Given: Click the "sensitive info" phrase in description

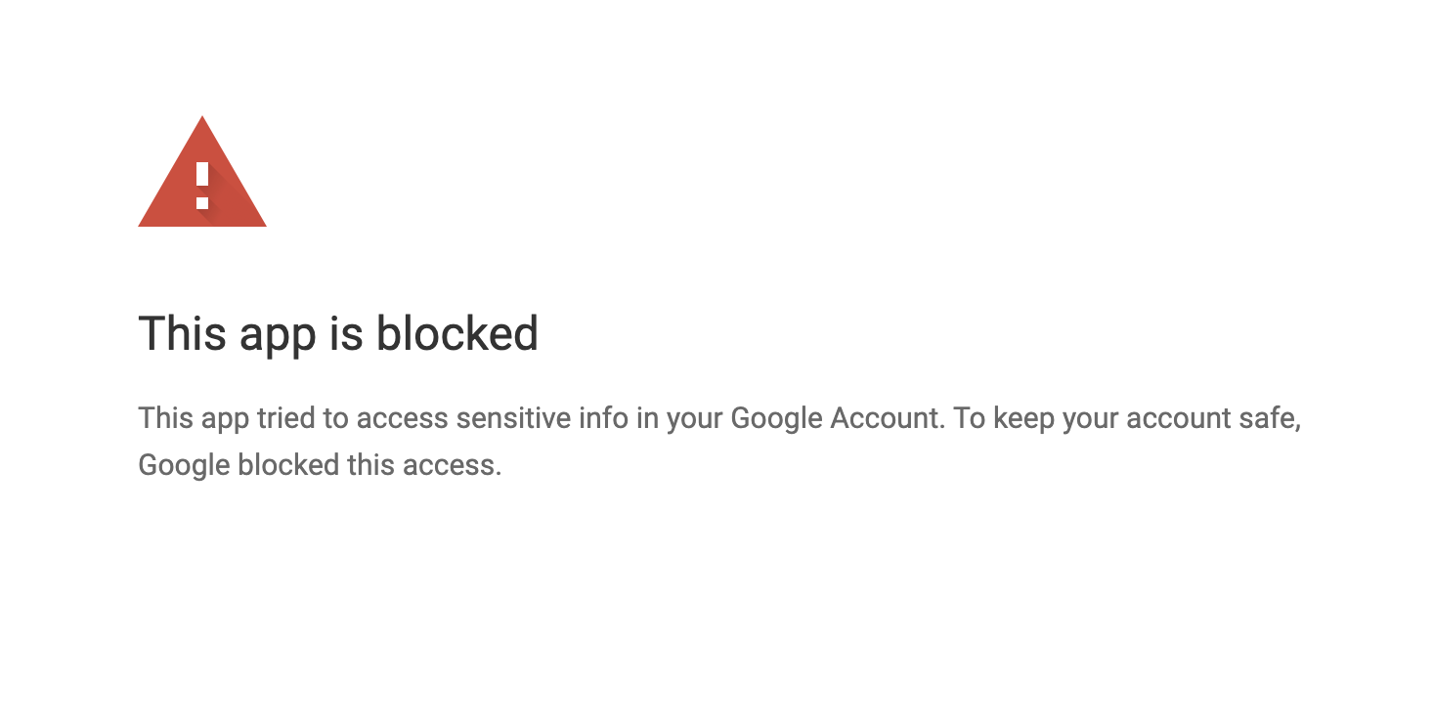Looking at the screenshot, I should pyautogui.click(x=544, y=418).
